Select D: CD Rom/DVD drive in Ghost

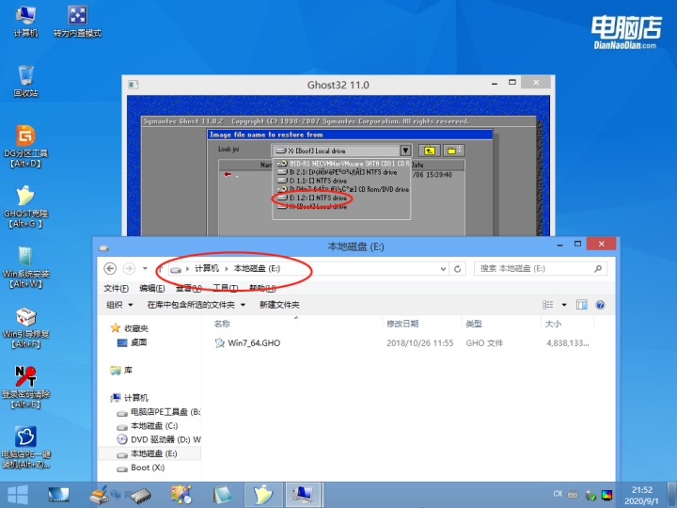(x=343, y=189)
